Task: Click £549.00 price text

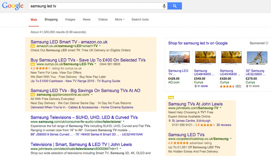Action: 200,79
